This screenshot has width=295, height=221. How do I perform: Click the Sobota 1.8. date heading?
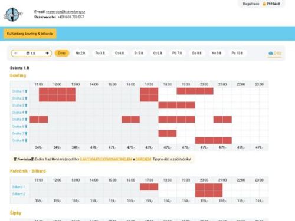click(x=19, y=68)
